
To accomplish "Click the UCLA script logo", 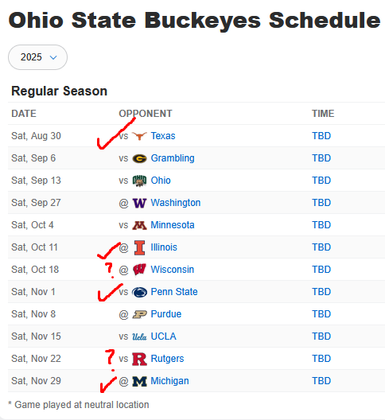I will pos(139,336).
